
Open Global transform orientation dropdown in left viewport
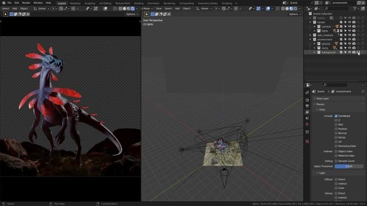(41, 9)
